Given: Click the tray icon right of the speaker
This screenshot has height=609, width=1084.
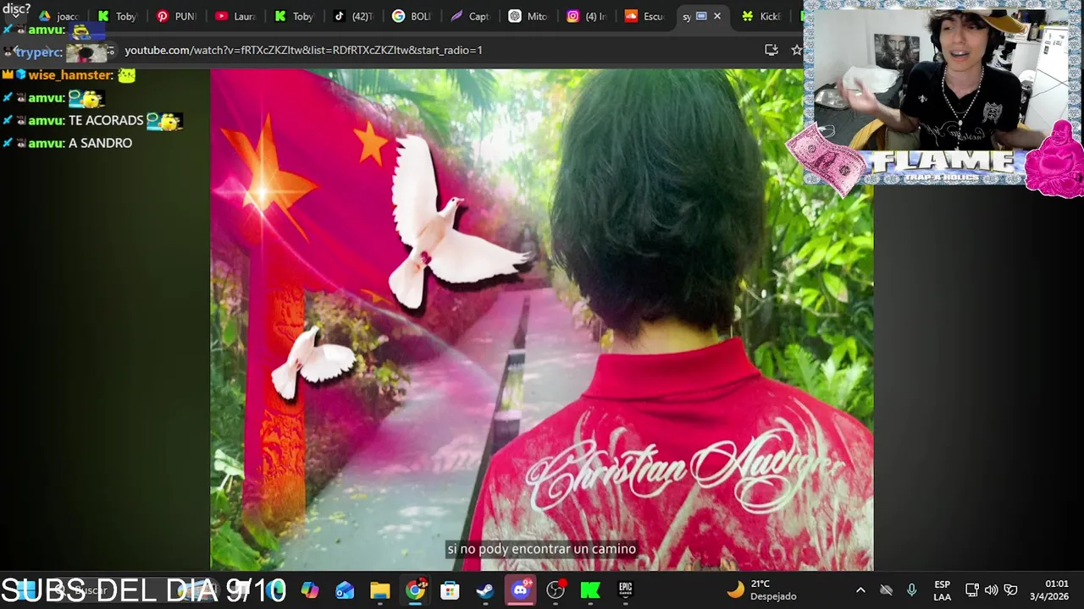Looking at the screenshot, I should pos(1010,590).
